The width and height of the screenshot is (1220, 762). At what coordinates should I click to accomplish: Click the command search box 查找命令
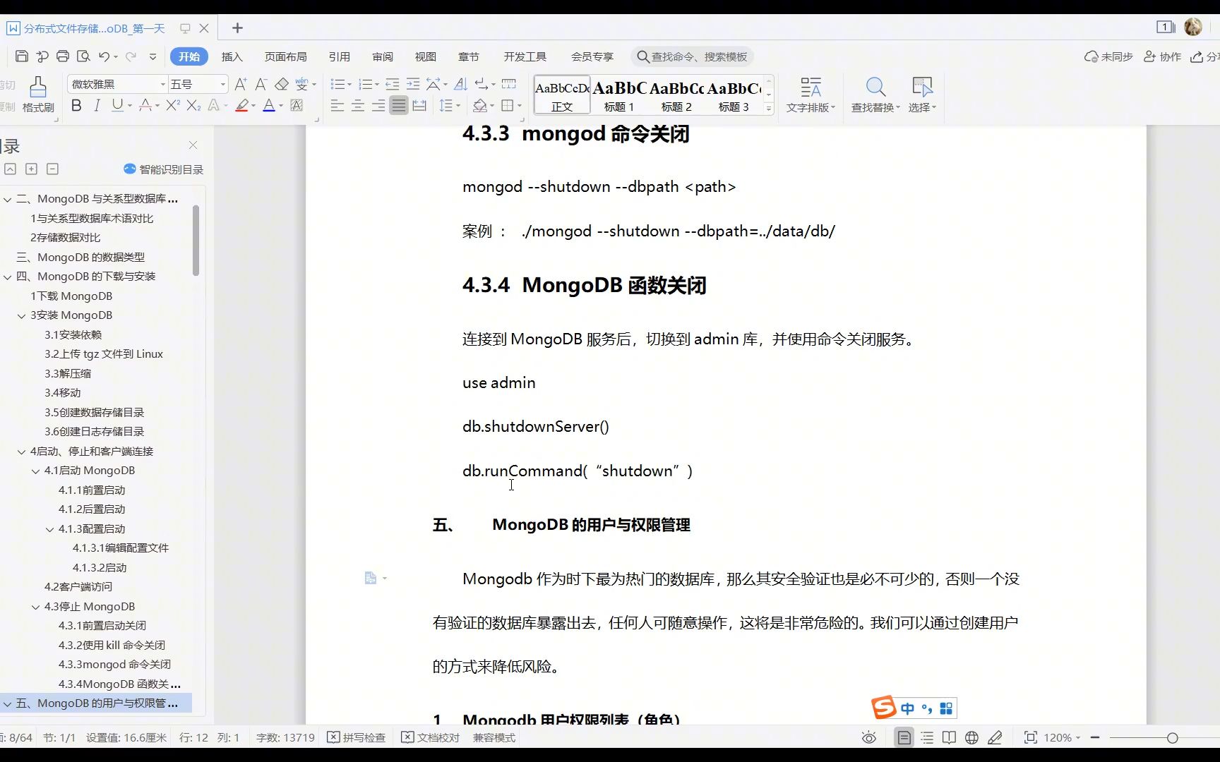pos(692,56)
